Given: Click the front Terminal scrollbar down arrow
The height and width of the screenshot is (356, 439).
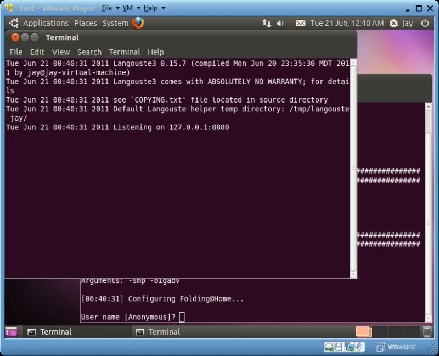Looking at the screenshot, I should coord(353,274).
